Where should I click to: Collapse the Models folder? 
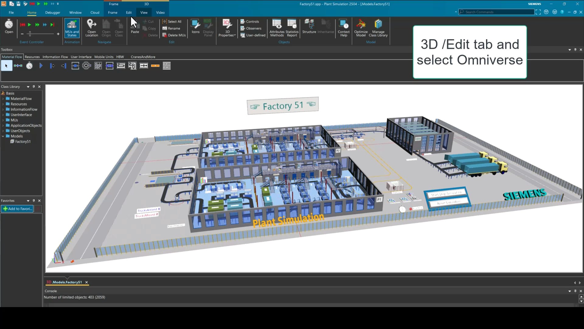coord(3,136)
